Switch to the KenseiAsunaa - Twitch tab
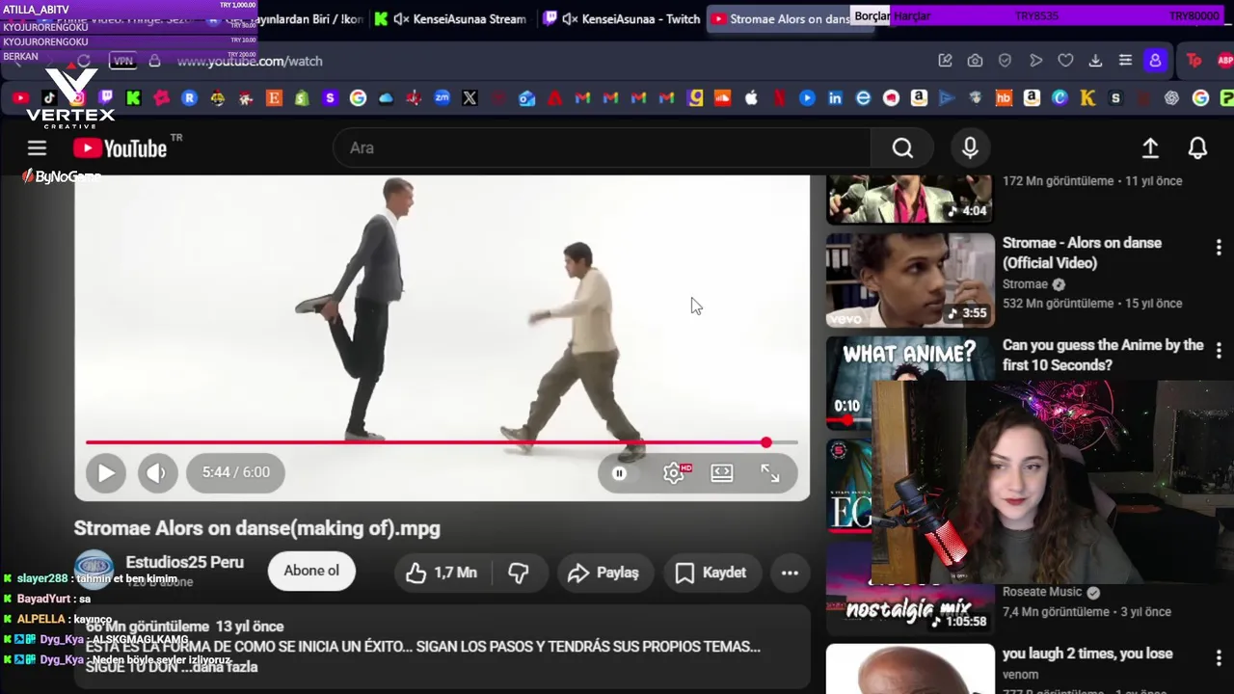Screen dimensions: 1234x694 coord(622,18)
